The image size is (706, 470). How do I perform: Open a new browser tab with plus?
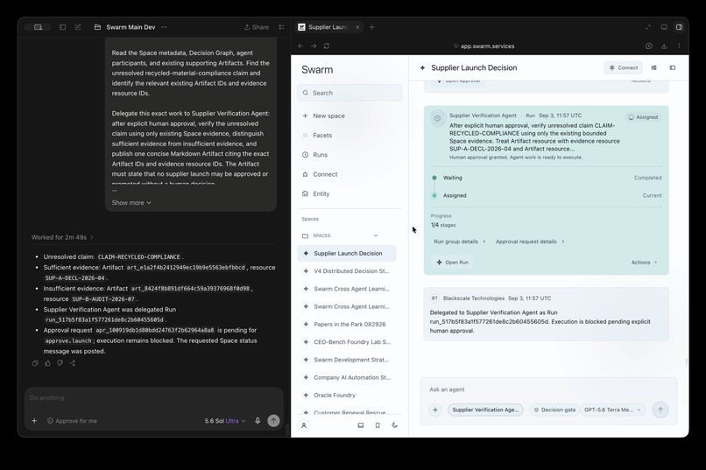point(371,27)
